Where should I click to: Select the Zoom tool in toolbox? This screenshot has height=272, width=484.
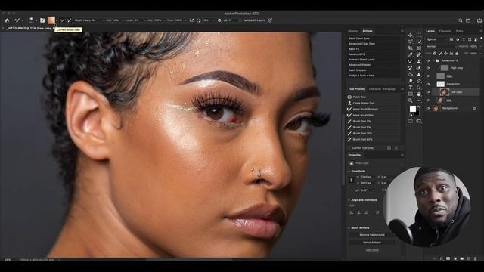tap(410, 100)
